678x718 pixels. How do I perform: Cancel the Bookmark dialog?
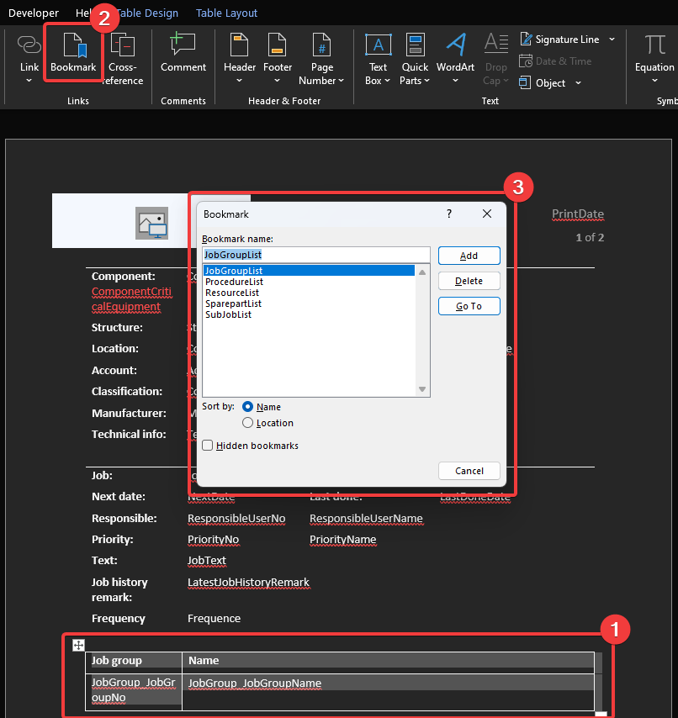tap(469, 471)
